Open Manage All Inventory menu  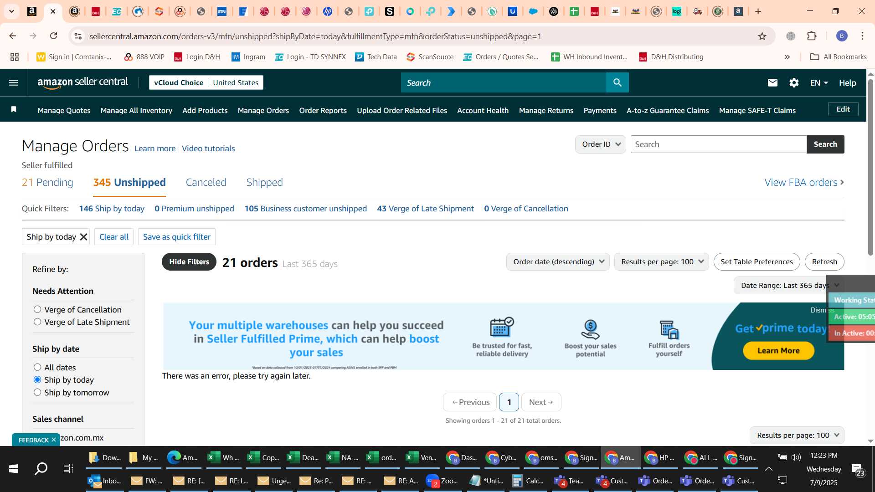point(136,110)
